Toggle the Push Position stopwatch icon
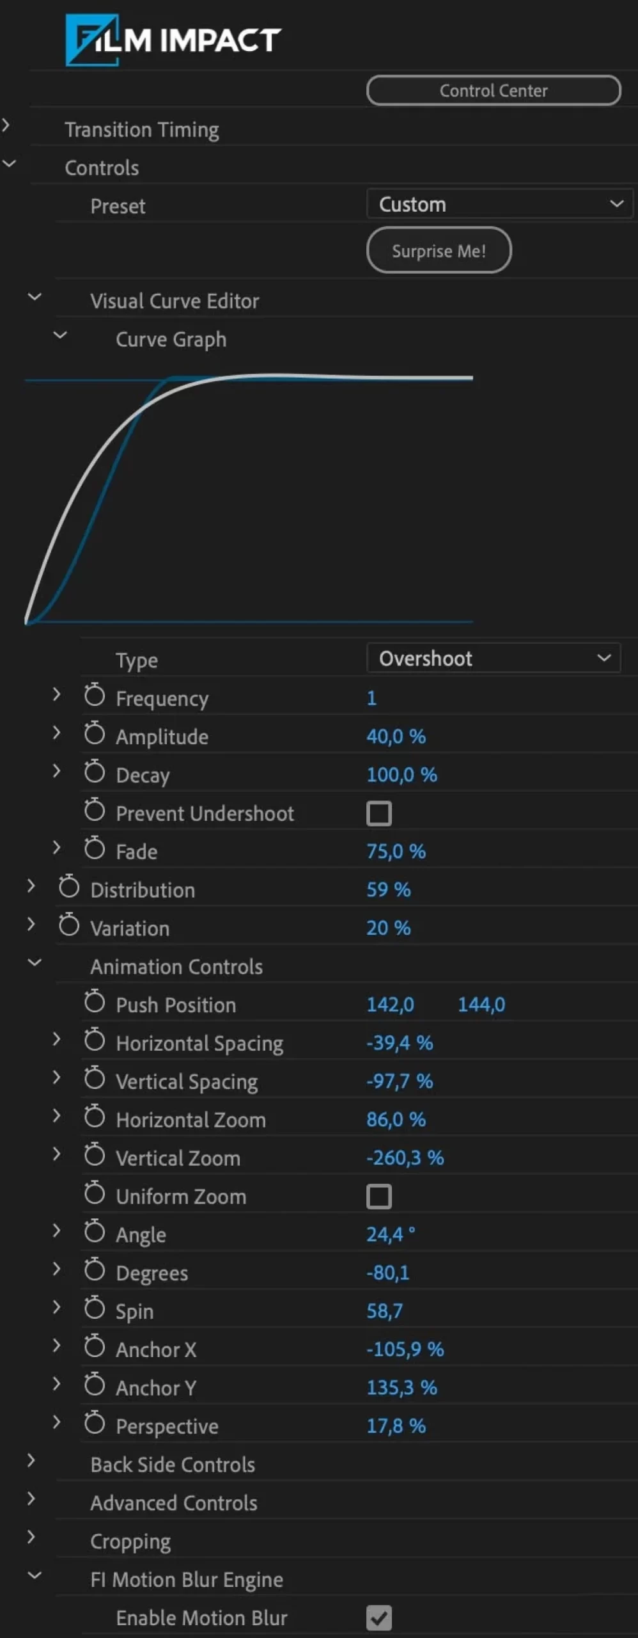Screen dimensions: 638x1638 point(95,1002)
